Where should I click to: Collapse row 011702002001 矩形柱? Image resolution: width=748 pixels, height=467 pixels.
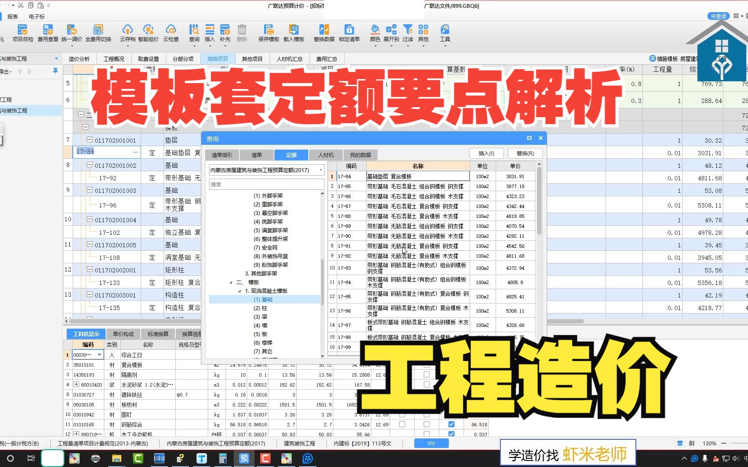click(x=90, y=269)
